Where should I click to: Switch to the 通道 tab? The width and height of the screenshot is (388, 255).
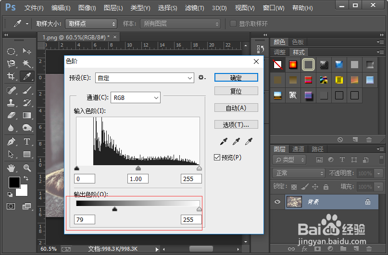pyautogui.click(x=298, y=149)
